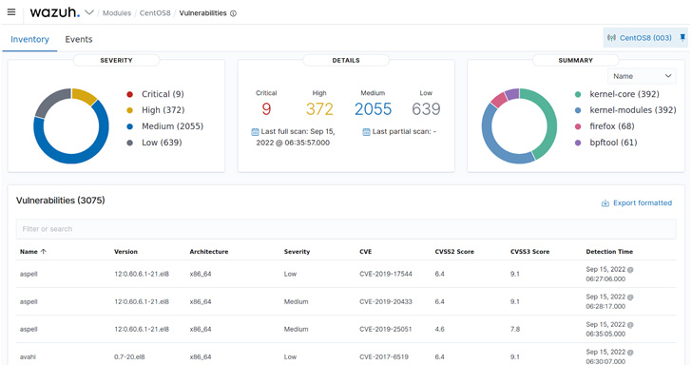Click CVE-2019-20433 cell

[386, 302]
